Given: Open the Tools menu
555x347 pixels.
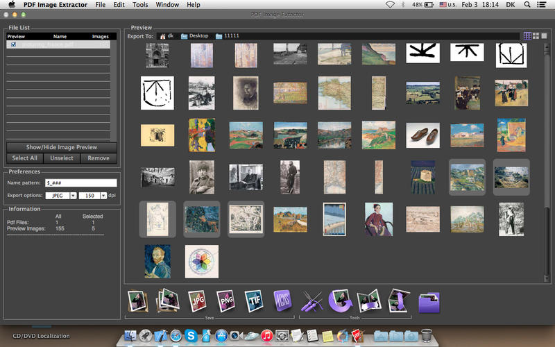Looking at the screenshot, I should [x=140, y=5].
